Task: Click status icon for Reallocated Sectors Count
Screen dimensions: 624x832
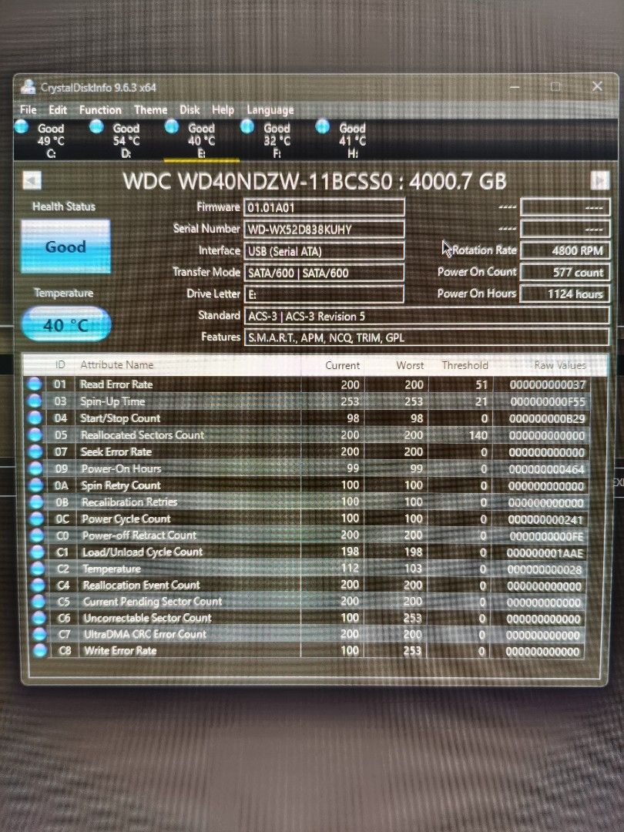Action: (x=35, y=434)
